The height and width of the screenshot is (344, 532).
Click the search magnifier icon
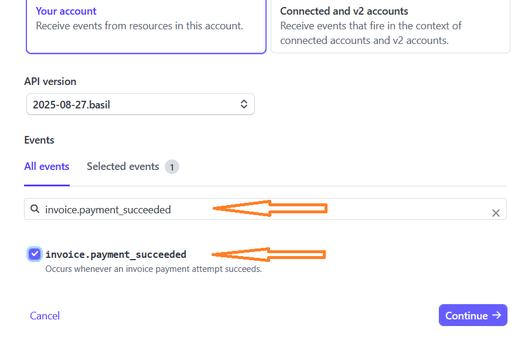click(x=35, y=209)
